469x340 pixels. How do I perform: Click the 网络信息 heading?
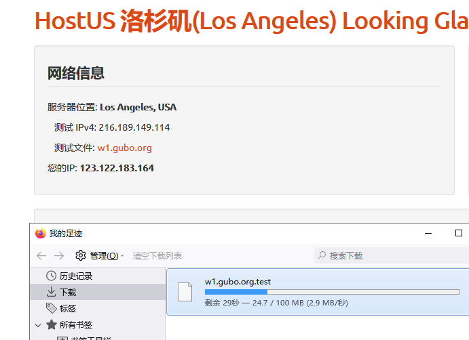pos(76,73)
